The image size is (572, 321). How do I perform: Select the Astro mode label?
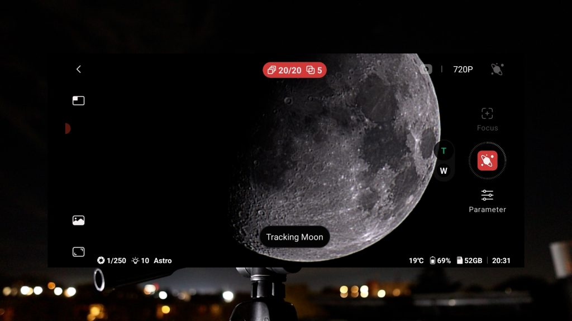[163, 261]
